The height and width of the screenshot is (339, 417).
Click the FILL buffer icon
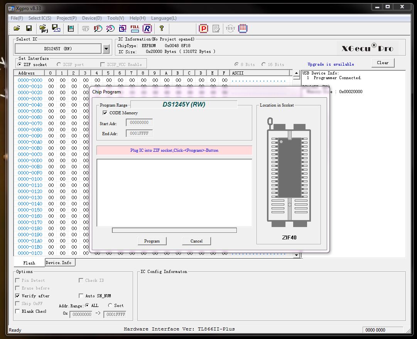coord(135,29)
